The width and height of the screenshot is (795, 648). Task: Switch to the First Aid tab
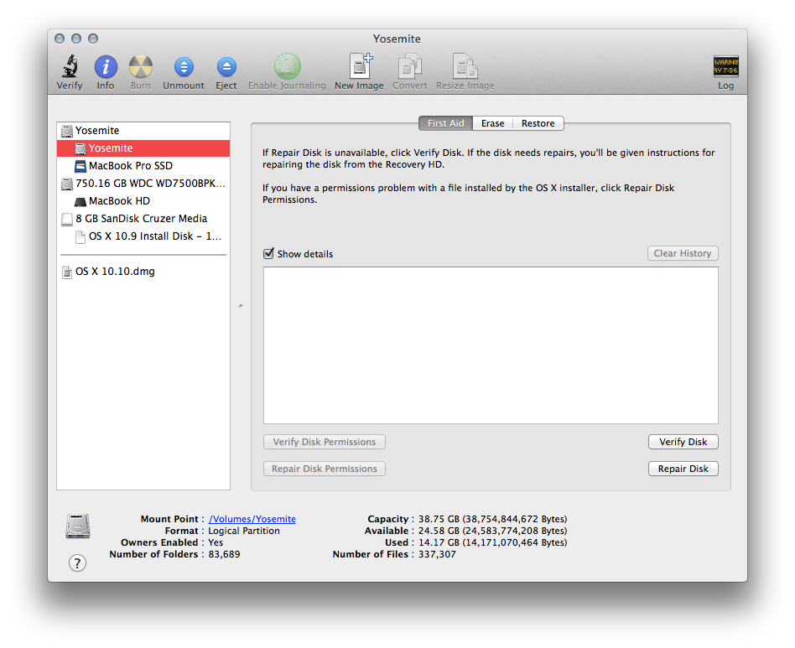click(445, 123)
